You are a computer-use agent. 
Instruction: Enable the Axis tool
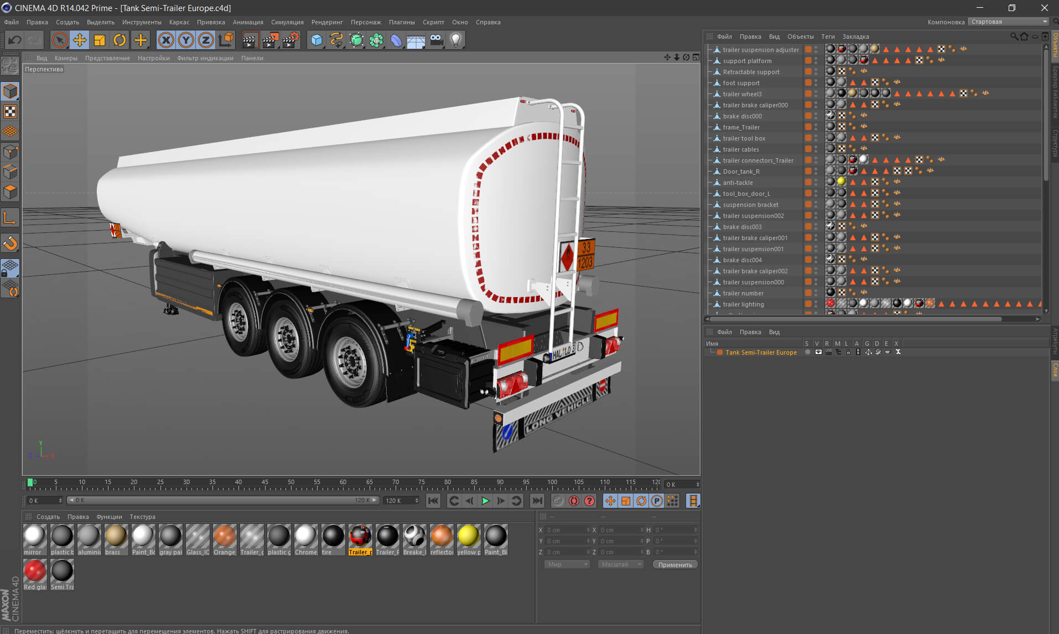click(10, 218)
